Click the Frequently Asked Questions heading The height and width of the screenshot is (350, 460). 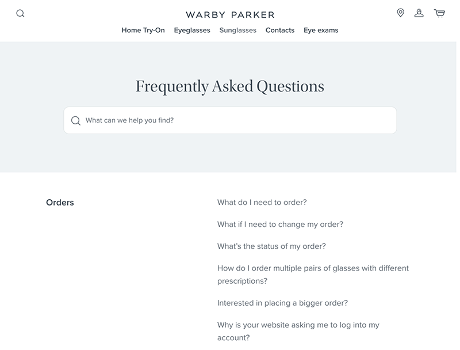coord(230,86)
